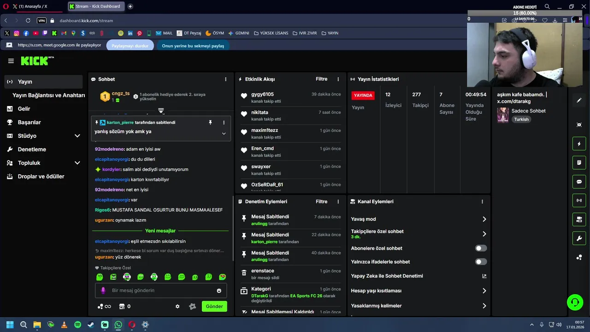Expand the pinned message chevron
The height and width of the screenshot is (332, 590).
tap(224, 134)
